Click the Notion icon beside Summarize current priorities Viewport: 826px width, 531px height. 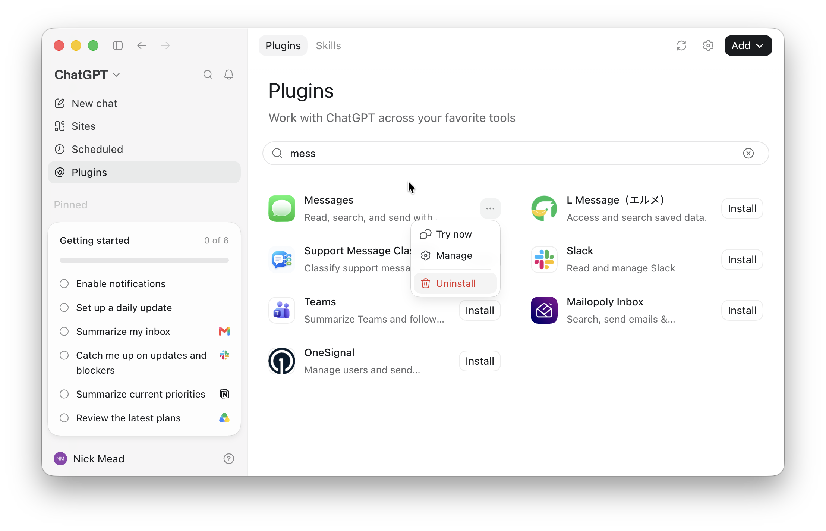(224, 394)
